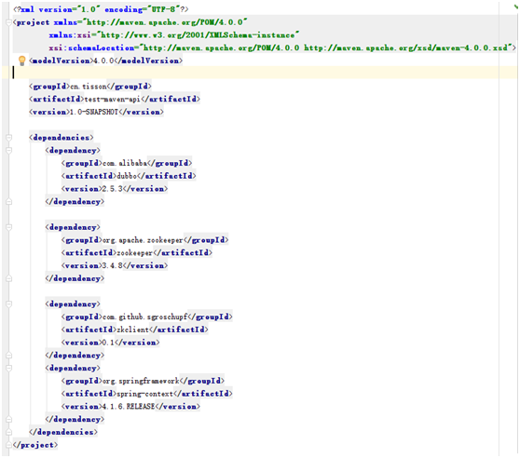Screen dimensions: 520x458
Task: Click the zookeeper version 3.4.8 text
Action: pos(113,265)
